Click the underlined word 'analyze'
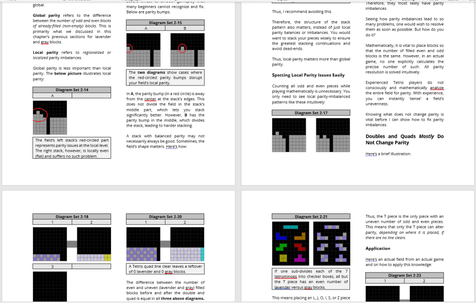476x303 pixels. (436, 88)
